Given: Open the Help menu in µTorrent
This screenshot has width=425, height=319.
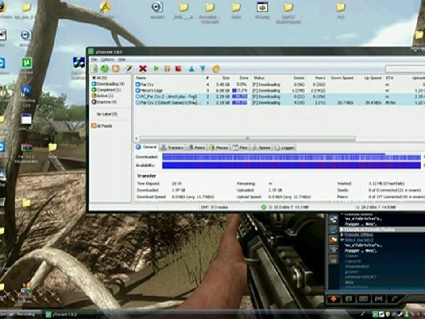Looking at the screenshot, I should [122, 59].
